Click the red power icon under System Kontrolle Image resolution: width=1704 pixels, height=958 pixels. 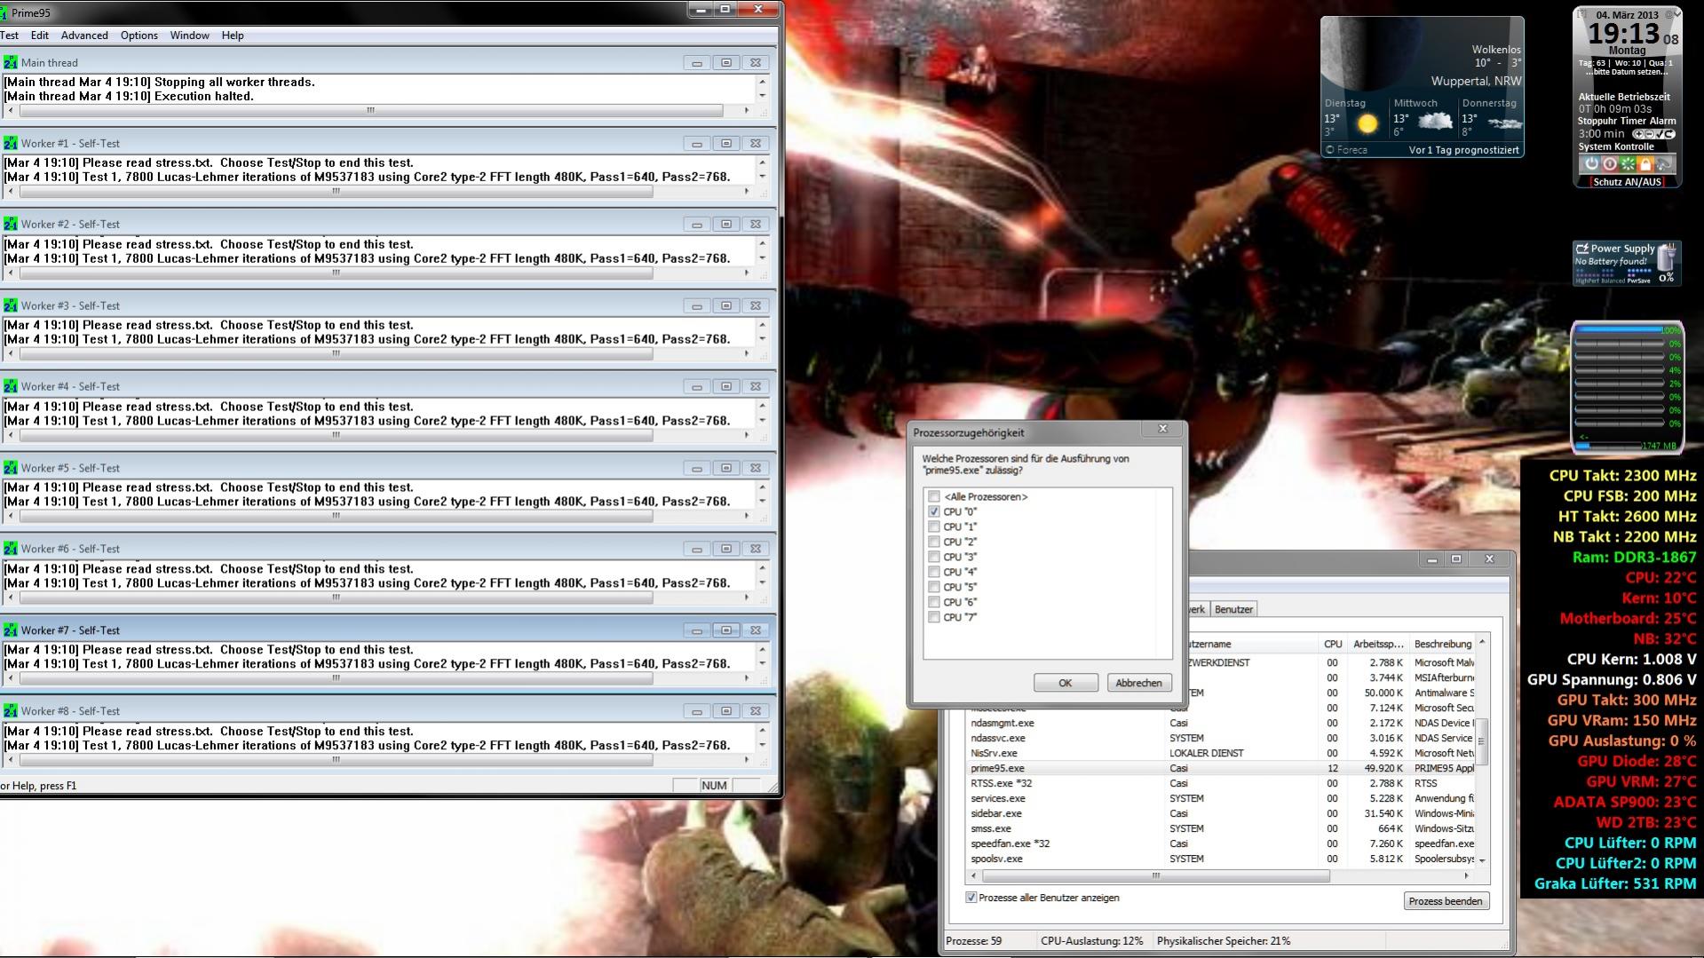tap(1609, 164)
